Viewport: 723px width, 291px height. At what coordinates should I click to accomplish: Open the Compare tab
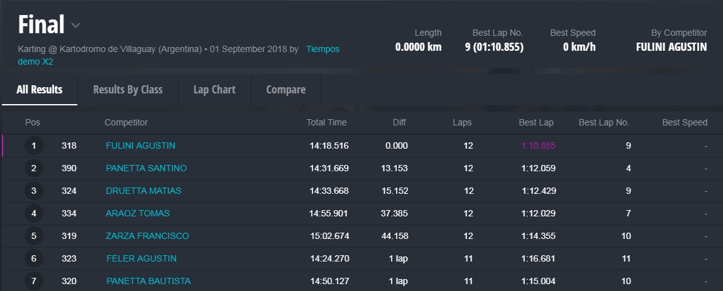pos(285,90)
